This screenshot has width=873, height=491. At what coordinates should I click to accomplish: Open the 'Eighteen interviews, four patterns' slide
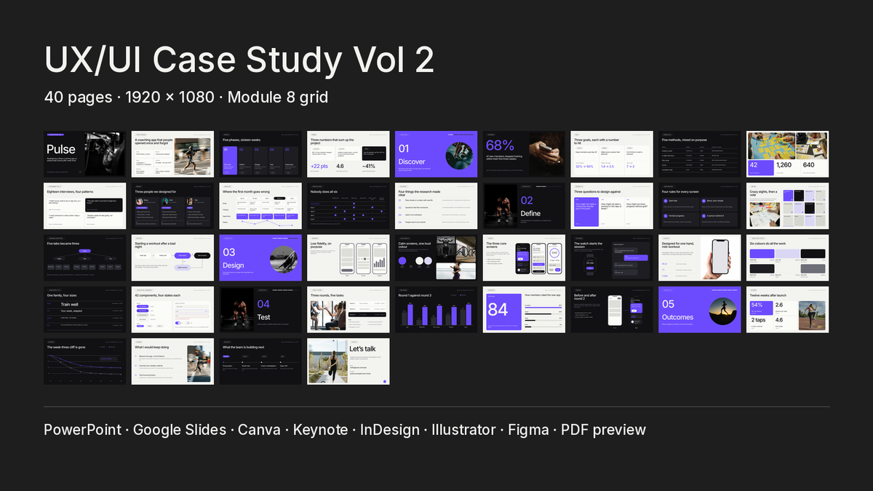84,206
